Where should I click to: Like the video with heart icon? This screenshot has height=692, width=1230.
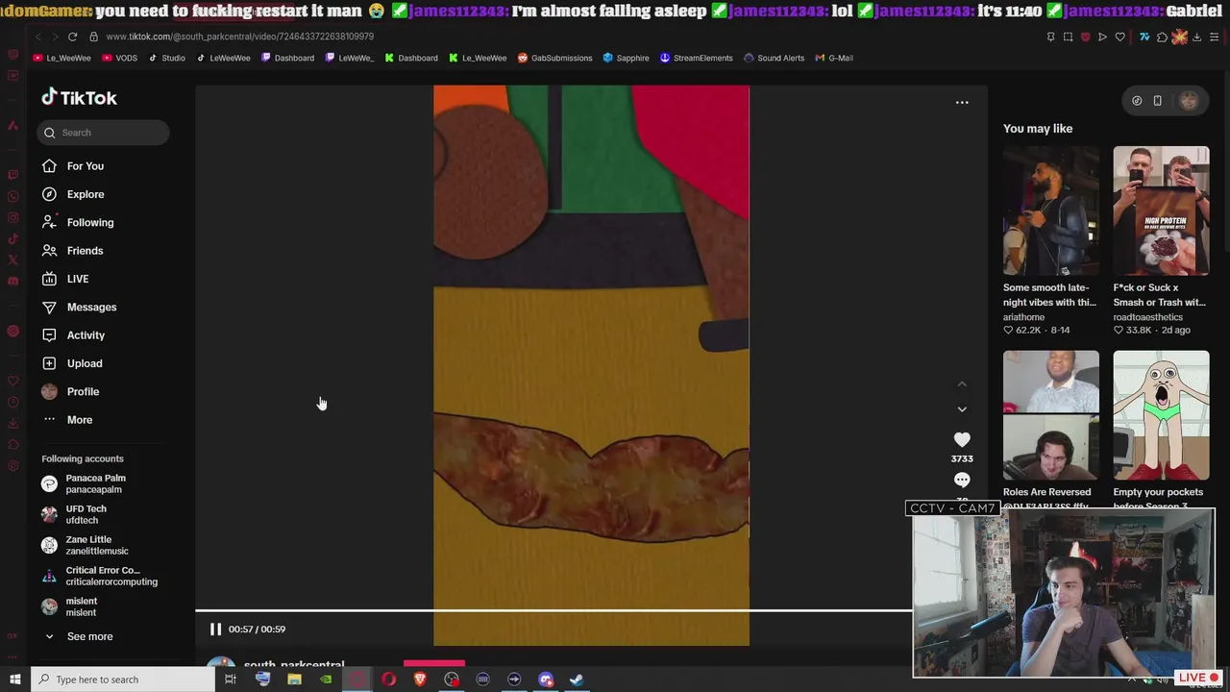coord(962,439)
